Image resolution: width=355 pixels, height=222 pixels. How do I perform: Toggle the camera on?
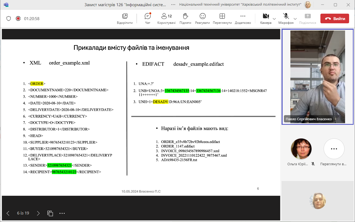pyautogui.click(x=266, y=18)
